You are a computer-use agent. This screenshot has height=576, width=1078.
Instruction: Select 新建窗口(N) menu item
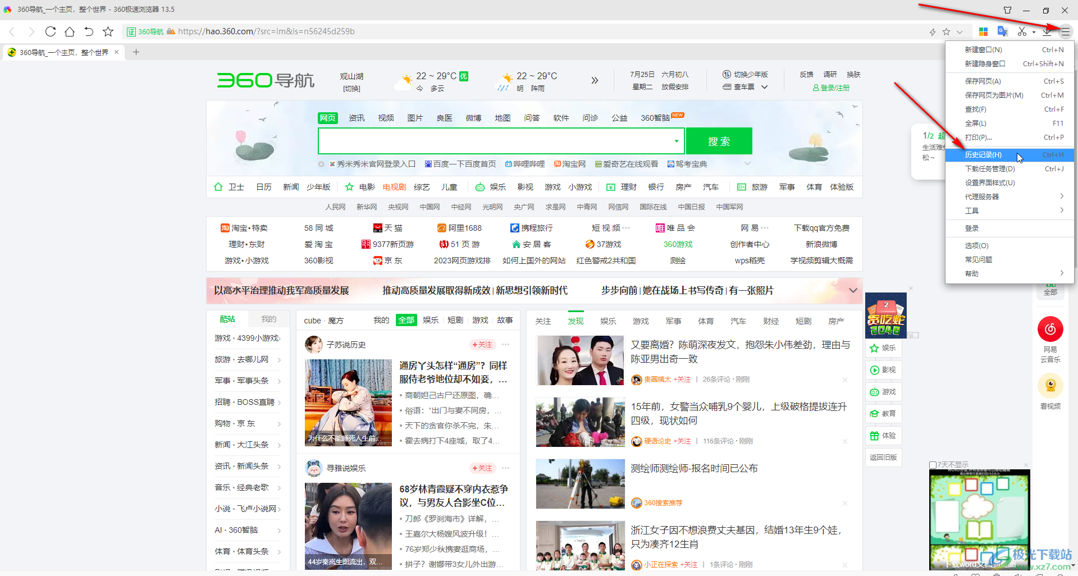point(1010,50)
